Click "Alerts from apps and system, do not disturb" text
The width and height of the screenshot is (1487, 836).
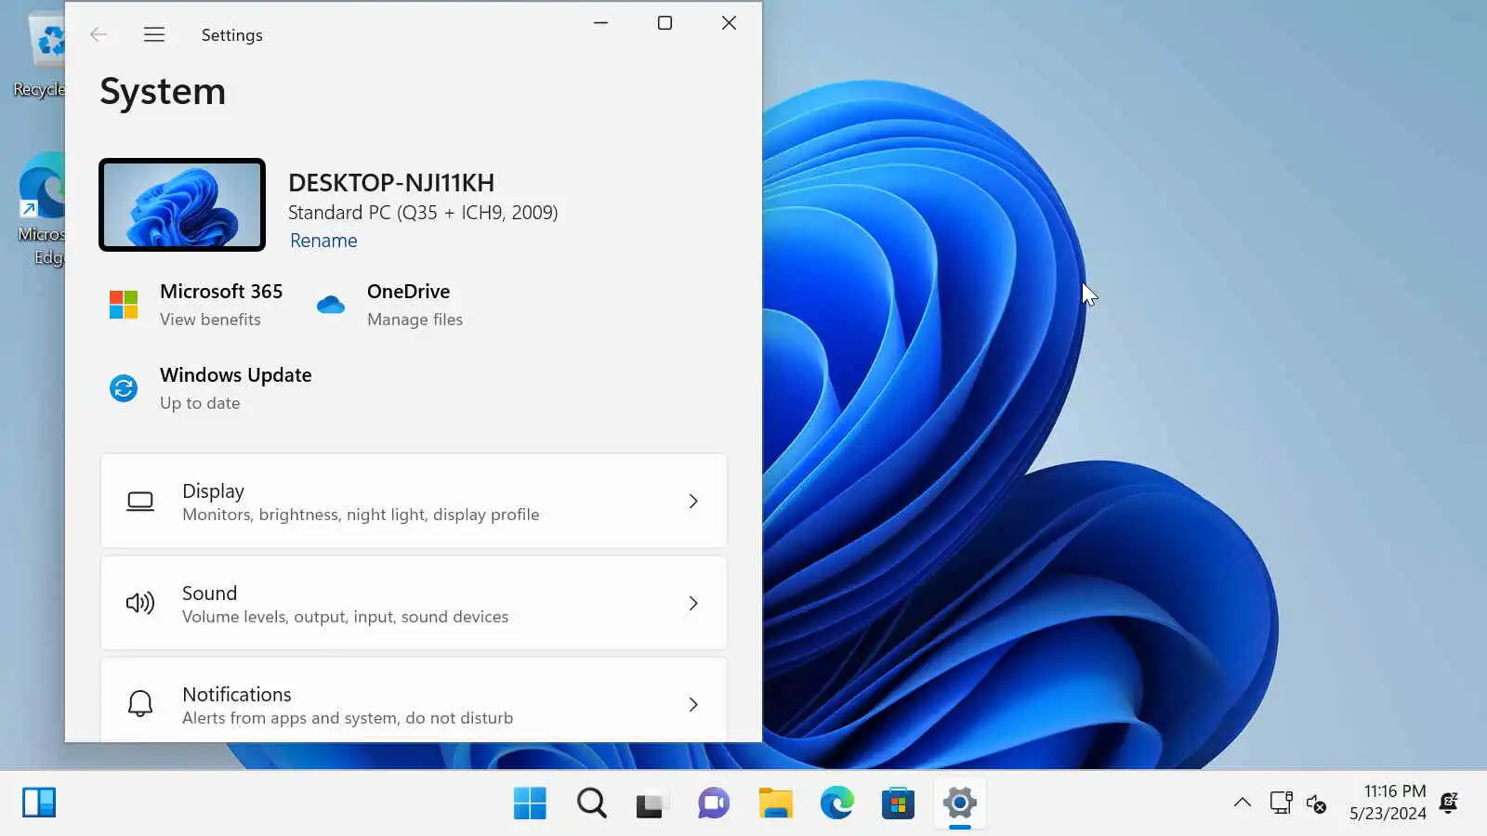point(348,718)
